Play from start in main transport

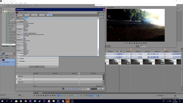39,96
